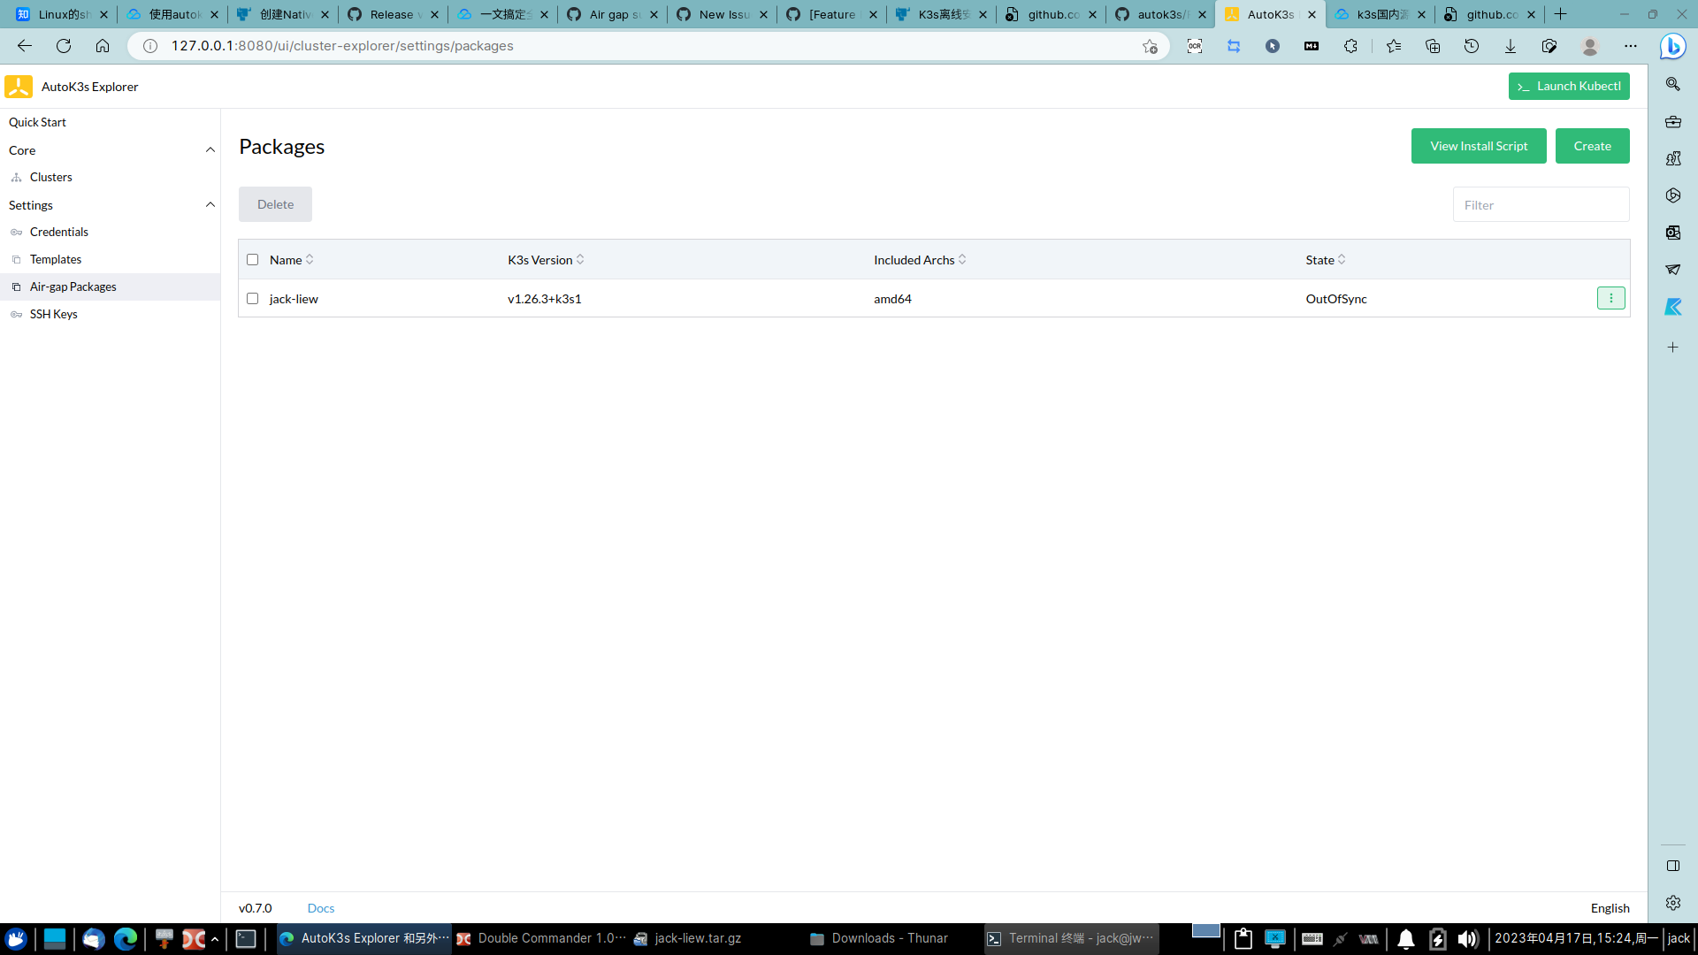Image resolution: width=1698 pixels, height=955 pixels.
Task: Open the Docs link in the footer
Action: click(320, 907)
